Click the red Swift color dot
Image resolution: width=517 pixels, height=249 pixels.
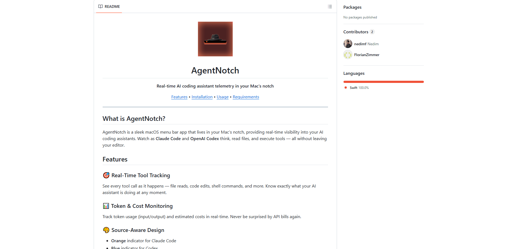pyautogui.click(x=346, y=88)
